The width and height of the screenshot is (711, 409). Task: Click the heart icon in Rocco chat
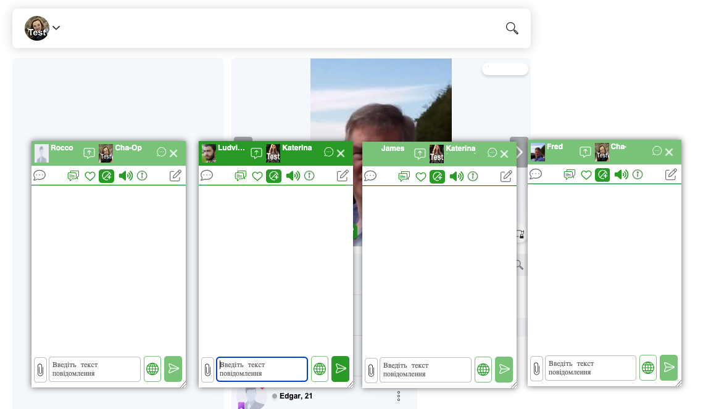point(89,176)
